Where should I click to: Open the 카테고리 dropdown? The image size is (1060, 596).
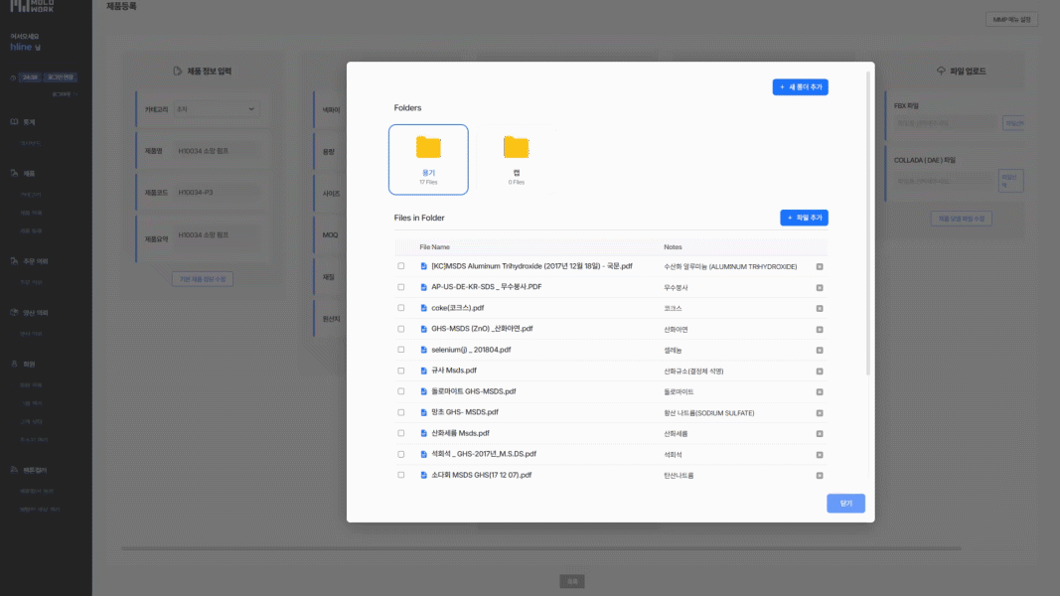[217, 109]
